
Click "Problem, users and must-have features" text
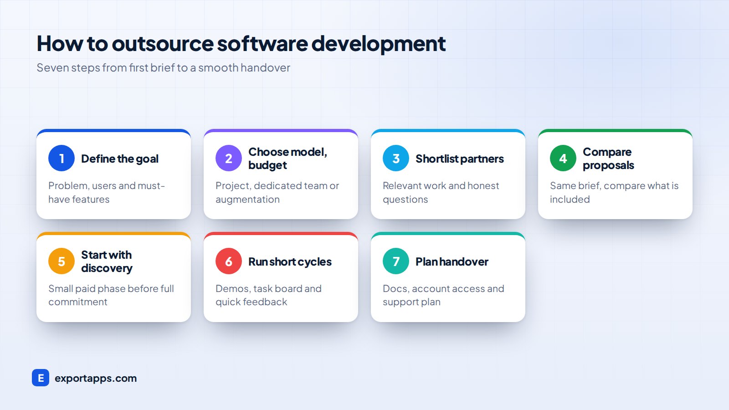pyautogui.click(x=107, y=192)
